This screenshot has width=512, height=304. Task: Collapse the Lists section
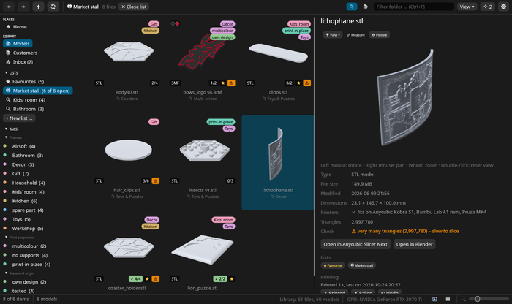pos(12,73)
